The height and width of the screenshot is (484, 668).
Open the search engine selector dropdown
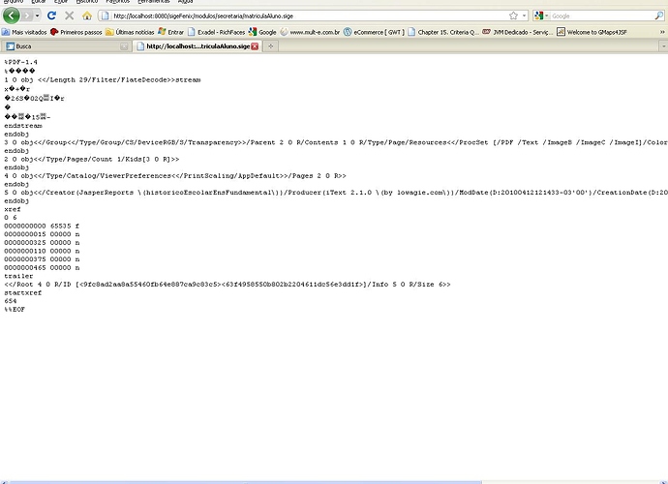pos(541,15)
